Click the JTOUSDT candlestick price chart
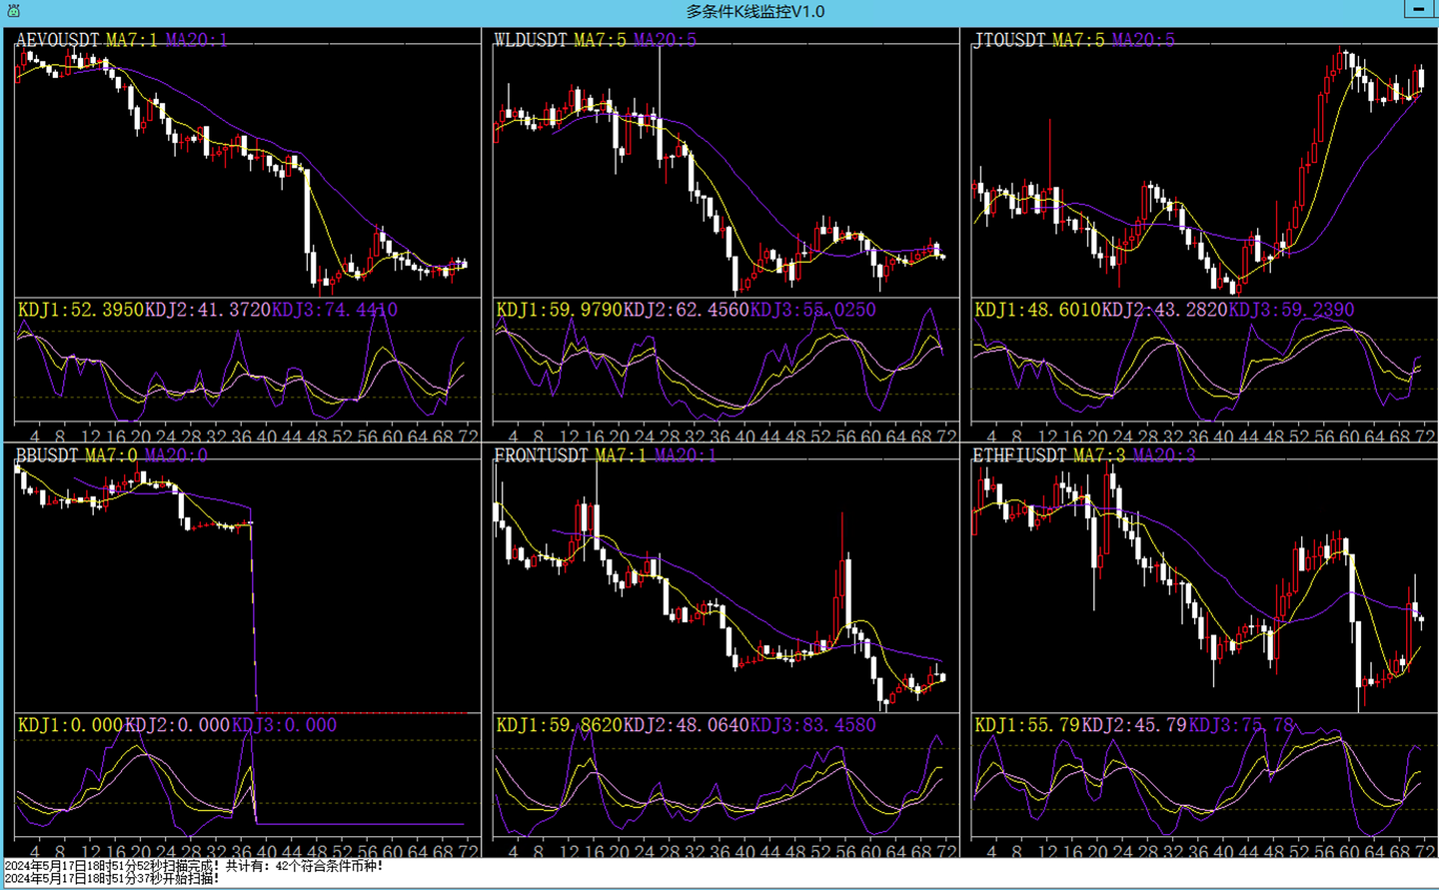1439x890 pixels. pos(1204,170)
